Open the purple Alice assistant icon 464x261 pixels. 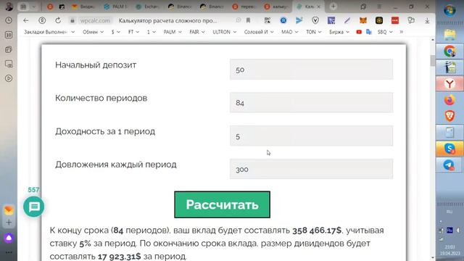pyautogui.click(x=9, y=238)
